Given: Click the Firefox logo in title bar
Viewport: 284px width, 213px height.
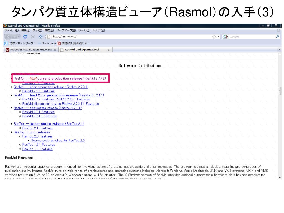Looking at the screenshot, I should tap(5, 26).
